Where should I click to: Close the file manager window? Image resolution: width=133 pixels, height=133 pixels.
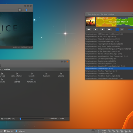pyautogui.click(x=67, y=62)
